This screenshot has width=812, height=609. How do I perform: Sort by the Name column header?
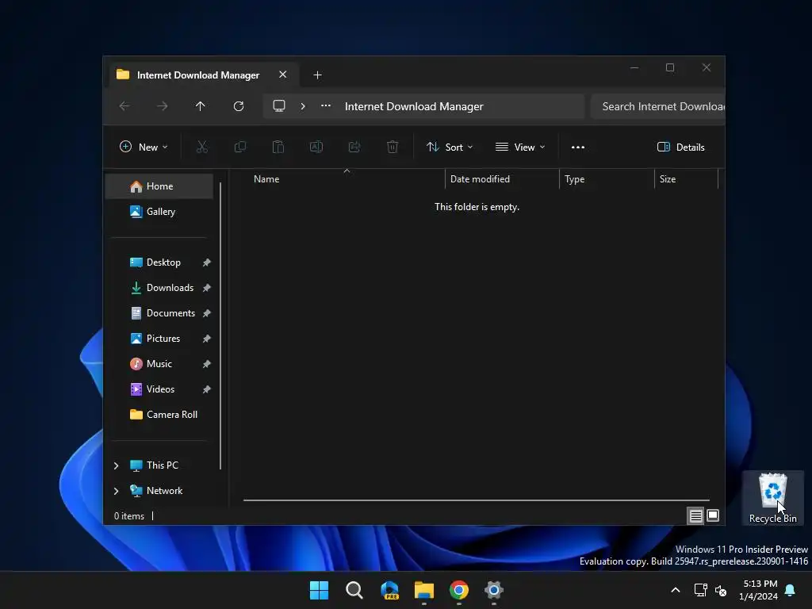344,179
